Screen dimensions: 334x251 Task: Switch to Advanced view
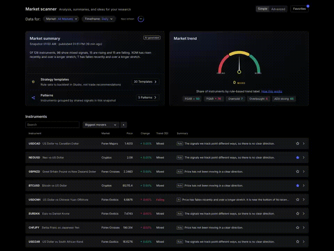pos(278,9)
